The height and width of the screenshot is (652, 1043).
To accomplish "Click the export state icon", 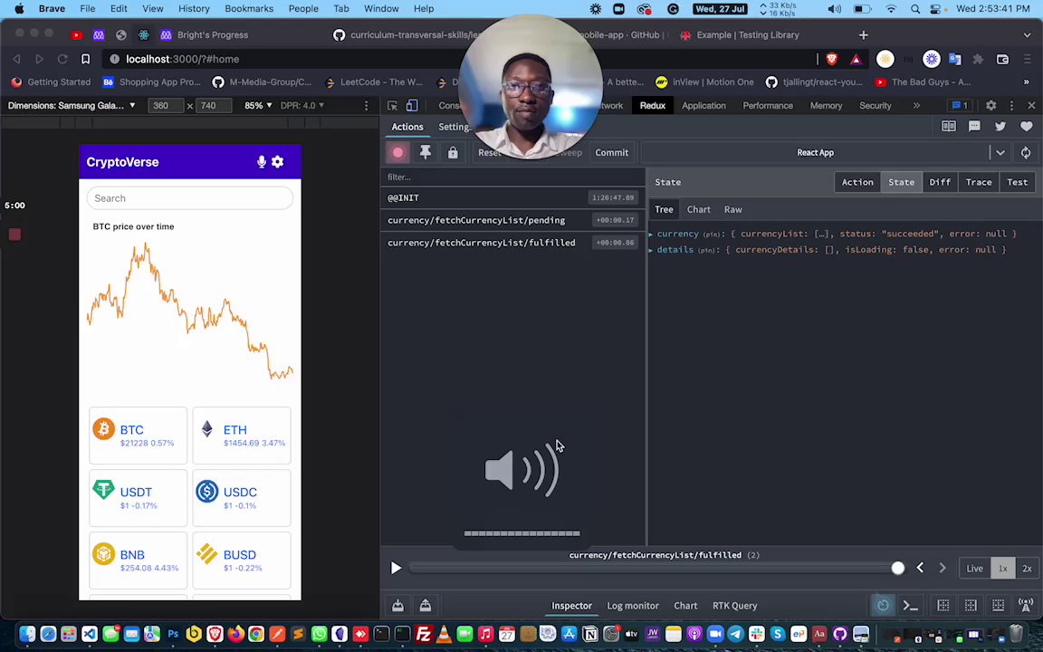I will [x=425, y=606].
